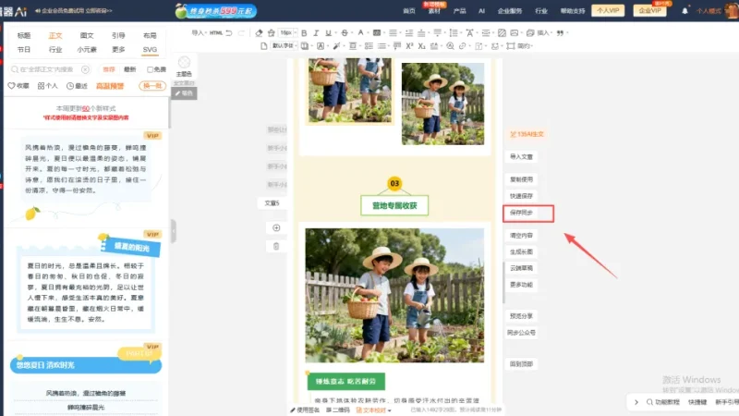Click the notification bell icon

[684, 11]
